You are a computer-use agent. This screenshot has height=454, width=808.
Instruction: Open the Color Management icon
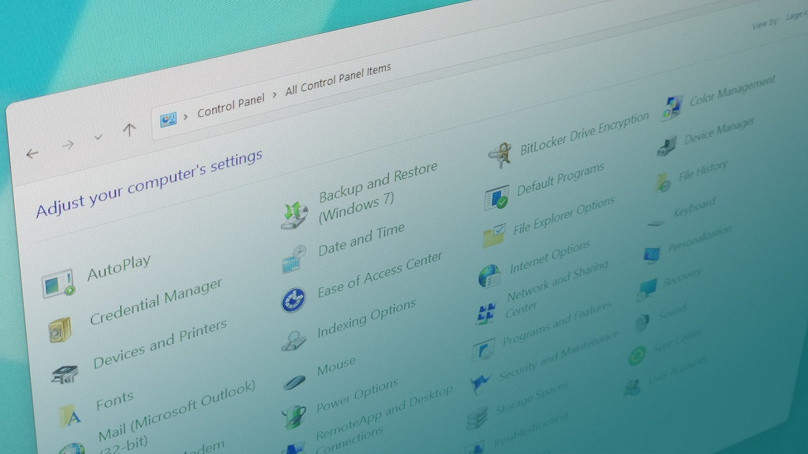tap(672, 108)
